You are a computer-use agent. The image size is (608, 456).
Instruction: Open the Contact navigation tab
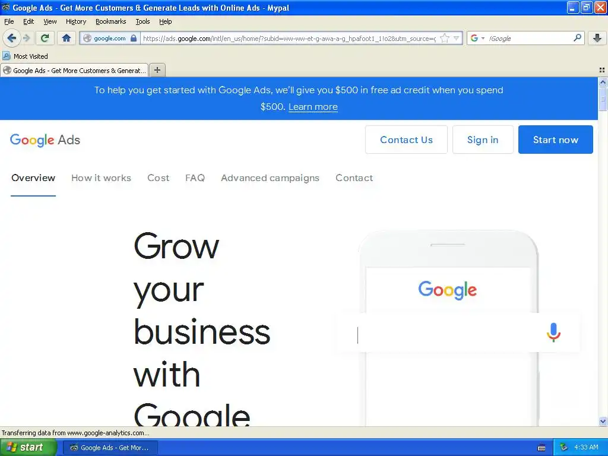[x=354, y=178]
